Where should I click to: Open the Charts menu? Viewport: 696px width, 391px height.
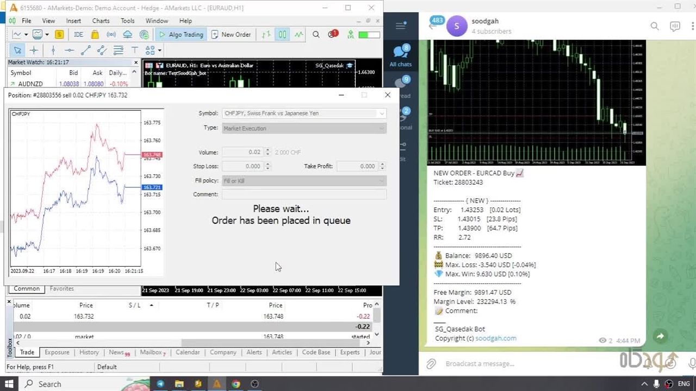pyautogui.click(x=101, y=21)
